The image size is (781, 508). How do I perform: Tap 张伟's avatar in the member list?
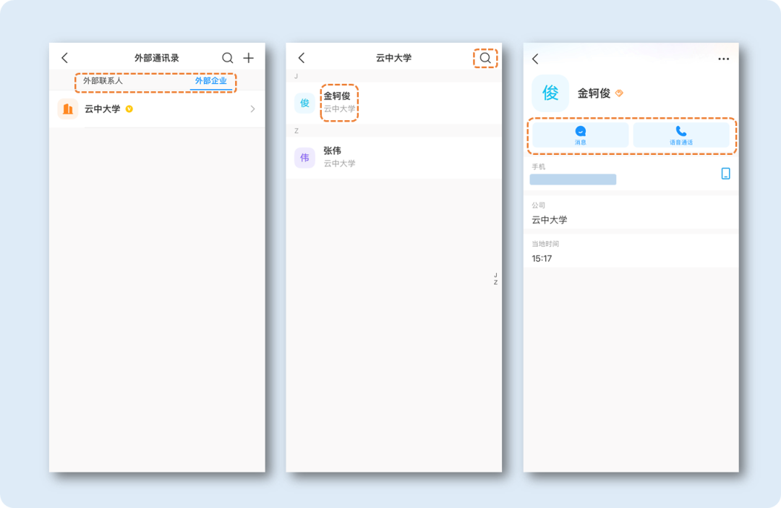click(x=304, y=158)
